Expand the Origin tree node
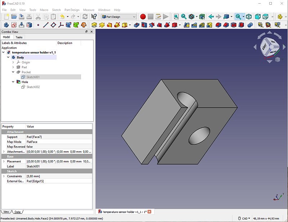The width and height of the screenshot is (288, 222). point(13,62)
